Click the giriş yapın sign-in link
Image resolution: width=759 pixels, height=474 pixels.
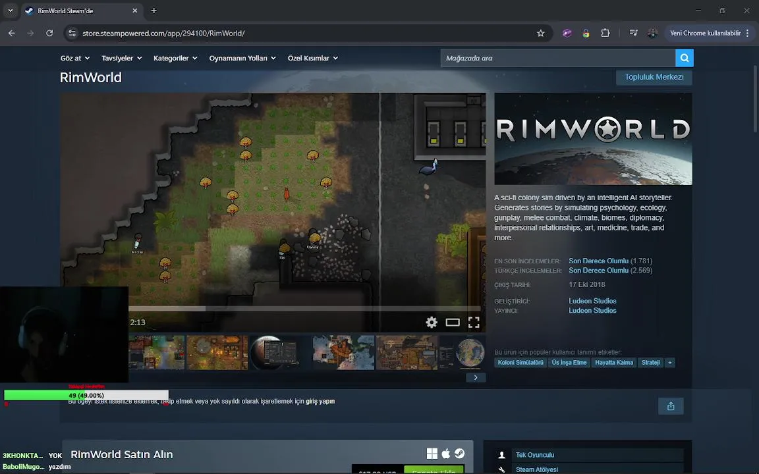pos(320,401)
